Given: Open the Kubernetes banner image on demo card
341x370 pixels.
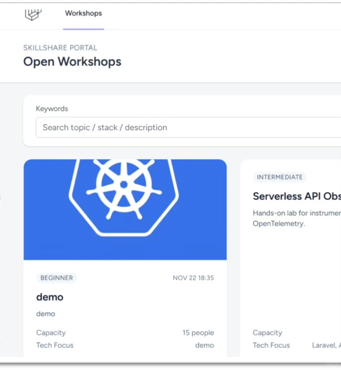Looking at the screenshot, I should (x=125, y=209).
